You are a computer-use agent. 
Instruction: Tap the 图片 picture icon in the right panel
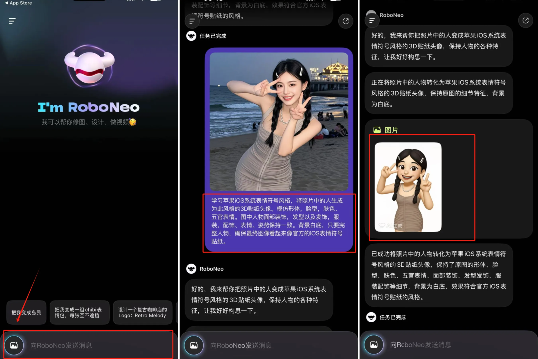[x=376, y=130]
